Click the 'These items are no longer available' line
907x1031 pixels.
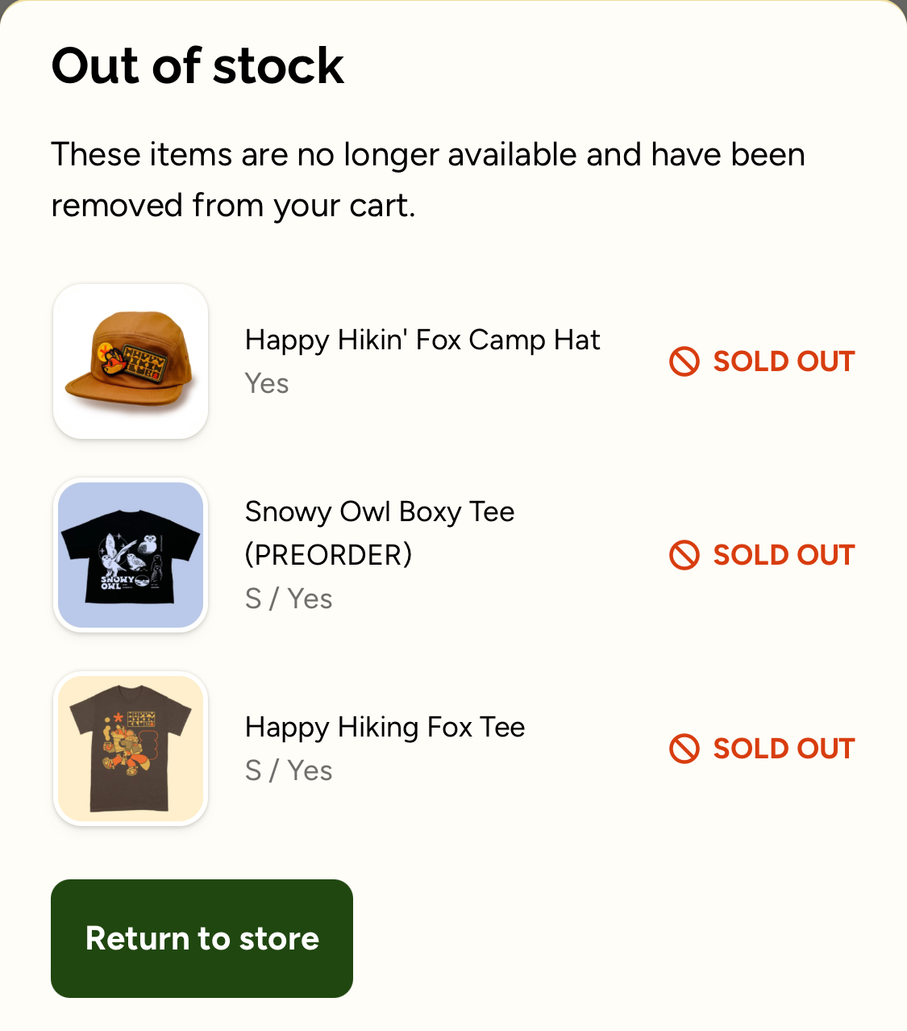click(428, 155)
